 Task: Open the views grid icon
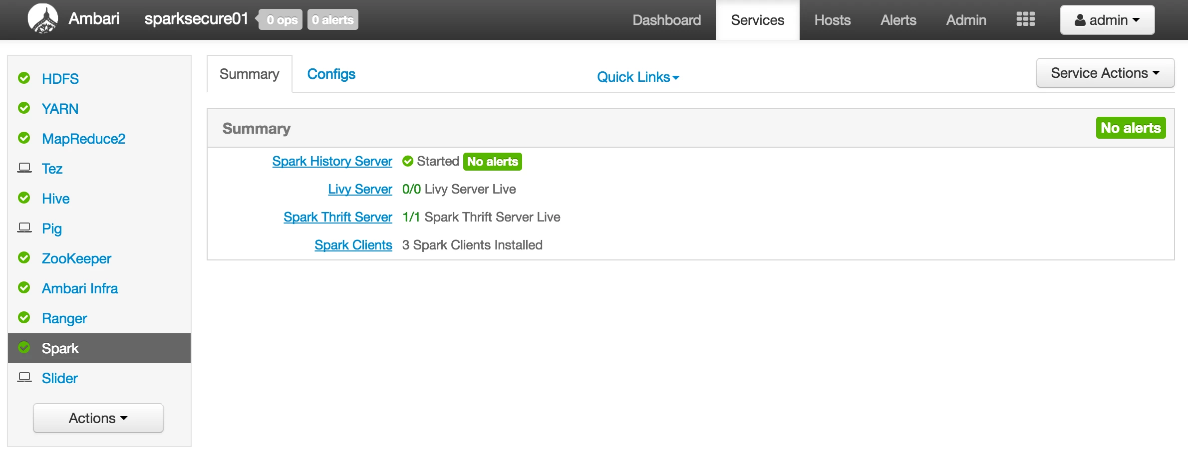(1025, 19)
